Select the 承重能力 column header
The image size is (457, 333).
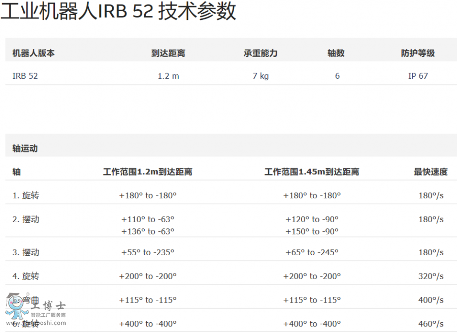click(260, 53)
